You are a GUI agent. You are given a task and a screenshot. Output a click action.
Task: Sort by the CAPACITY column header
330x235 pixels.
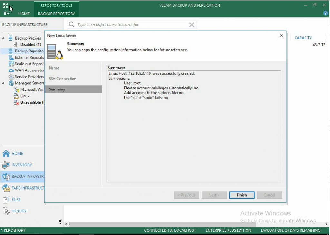[x=303, y=38]
